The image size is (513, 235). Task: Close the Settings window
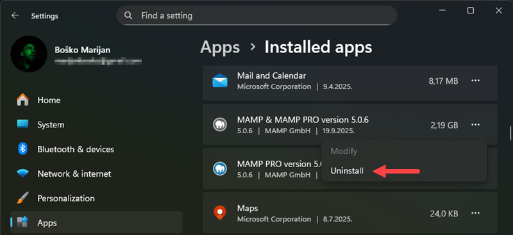499,11
